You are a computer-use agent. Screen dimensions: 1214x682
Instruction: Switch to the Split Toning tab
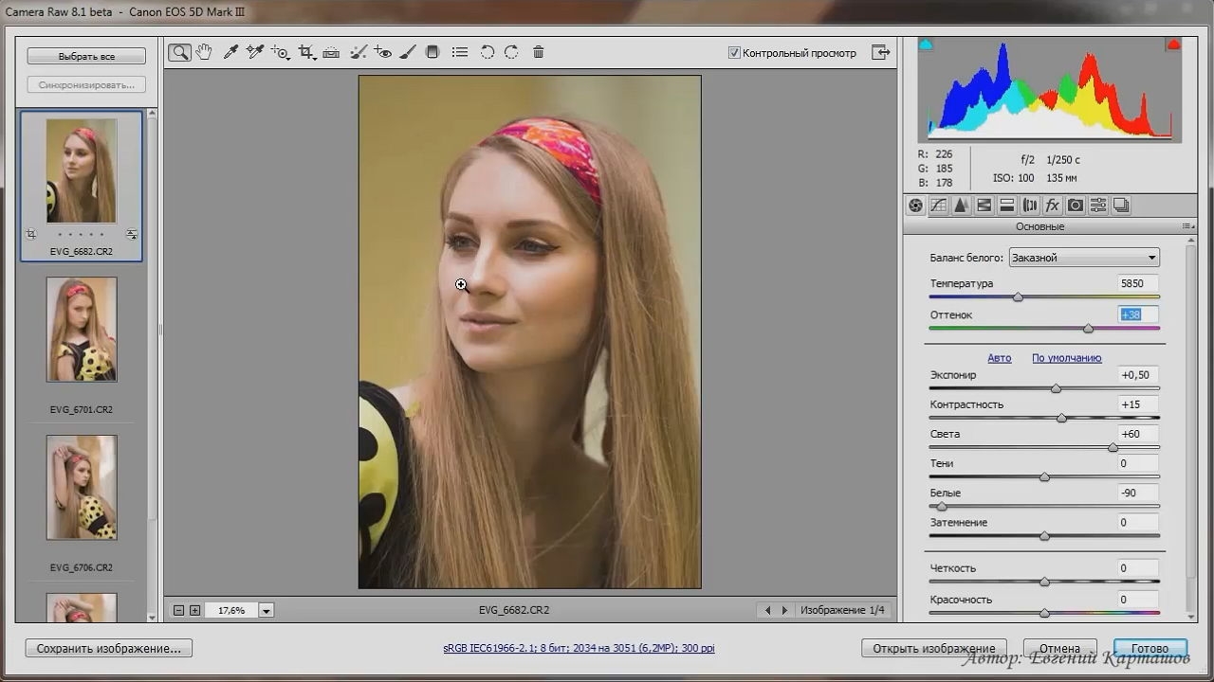pyautogui.click(x=1006, y=206)
